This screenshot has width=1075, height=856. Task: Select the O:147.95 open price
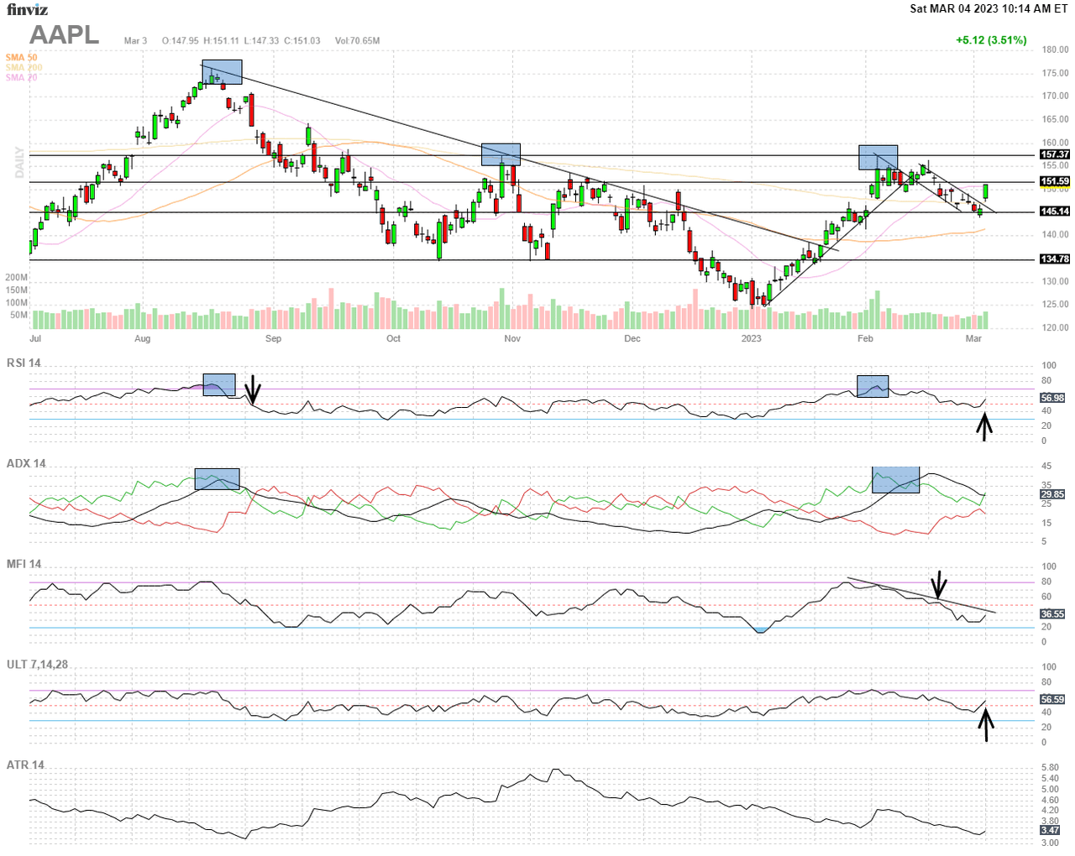click(181, 40)
